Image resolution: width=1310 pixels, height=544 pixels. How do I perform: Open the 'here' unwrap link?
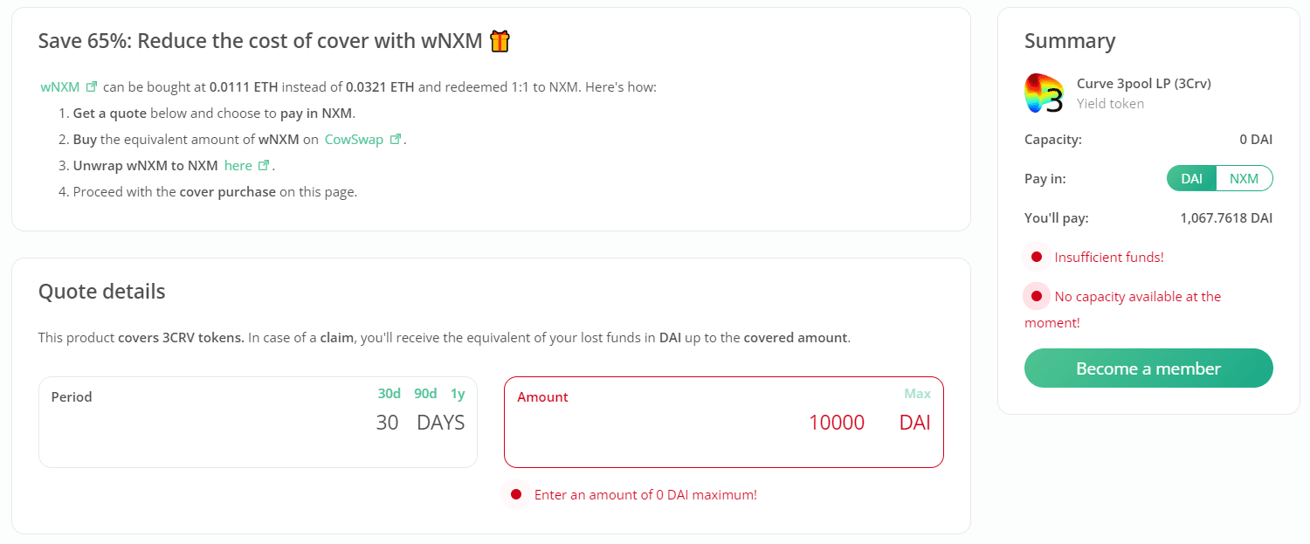pos(238,165)
